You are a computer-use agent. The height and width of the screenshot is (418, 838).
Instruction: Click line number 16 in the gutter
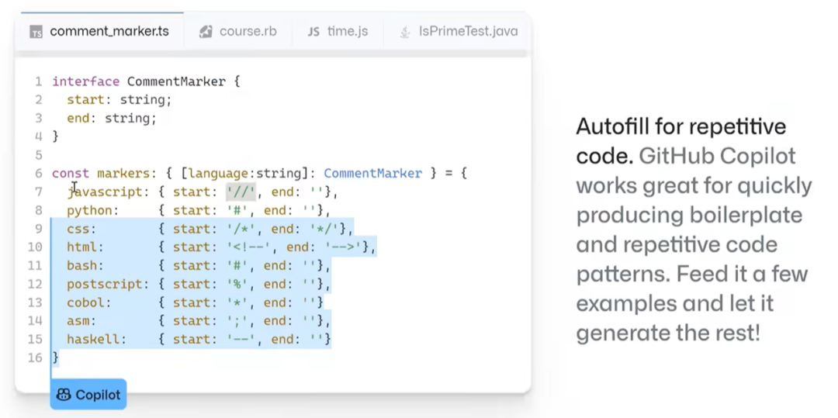point(35,358)
